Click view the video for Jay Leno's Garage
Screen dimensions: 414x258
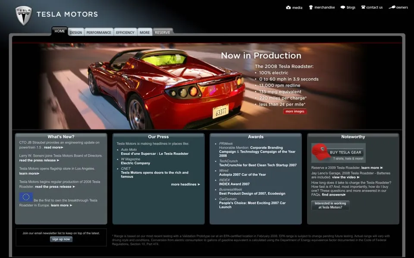pyautogui.click(x=345, y=177)
